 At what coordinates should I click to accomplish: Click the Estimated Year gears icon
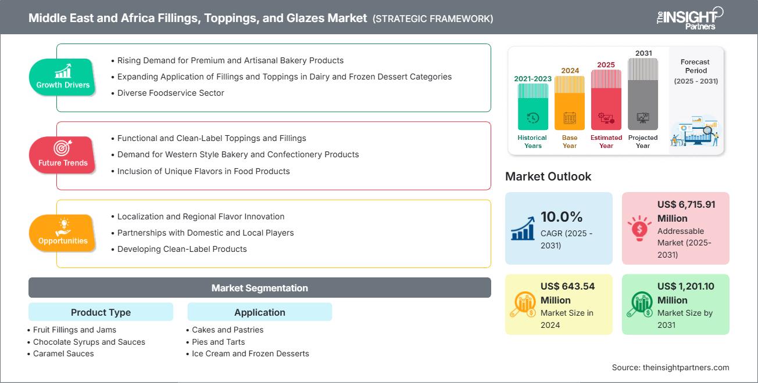[x=606, y=118]
